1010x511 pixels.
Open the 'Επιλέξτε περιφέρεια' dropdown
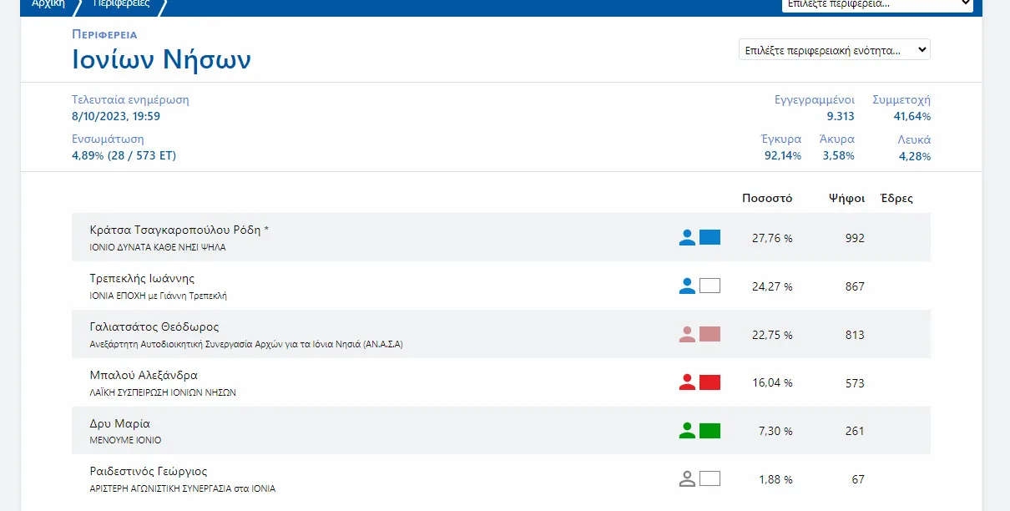876,4
